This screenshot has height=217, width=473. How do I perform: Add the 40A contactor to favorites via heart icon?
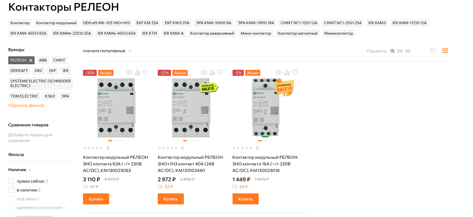(x=220, y=72)
